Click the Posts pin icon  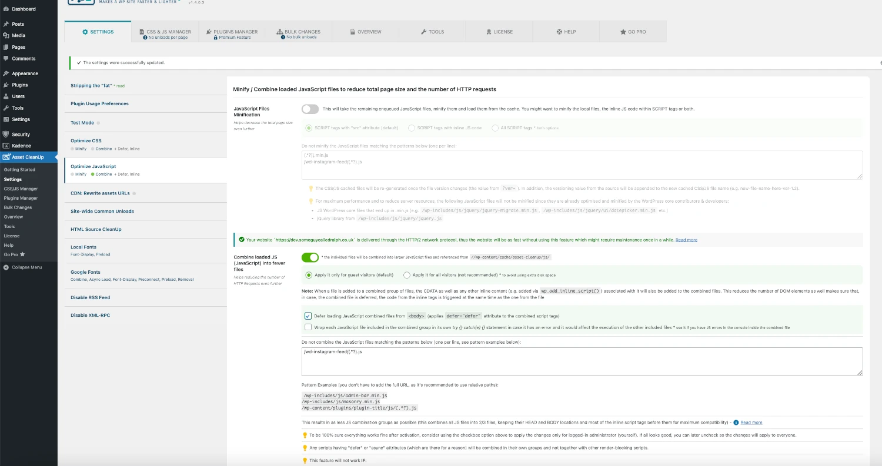click(6, 24)
